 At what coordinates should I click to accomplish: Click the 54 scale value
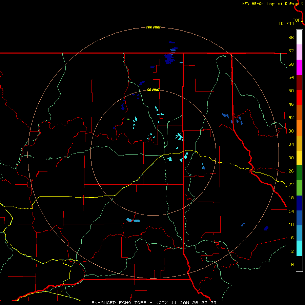click(291, 77)
